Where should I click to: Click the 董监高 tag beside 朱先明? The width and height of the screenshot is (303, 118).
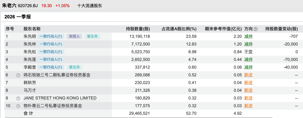point(92,36)
